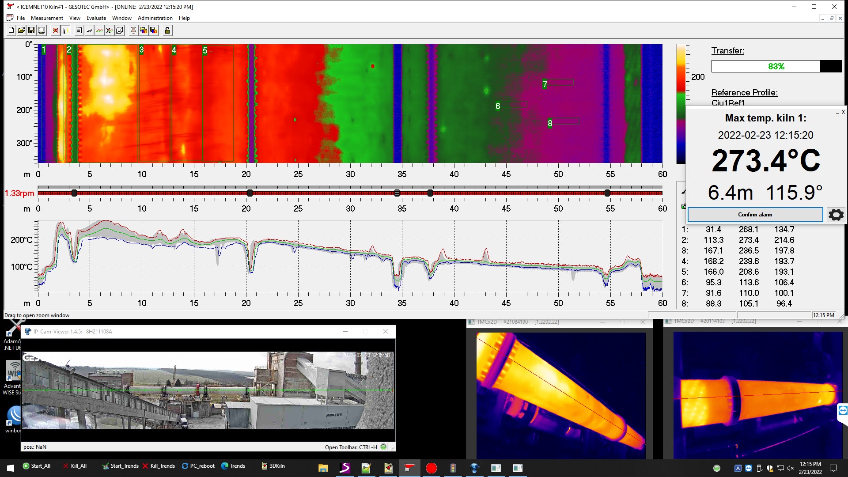
Task: Click the monitor display toolbar icon
Action: click(x=42, y=30)
